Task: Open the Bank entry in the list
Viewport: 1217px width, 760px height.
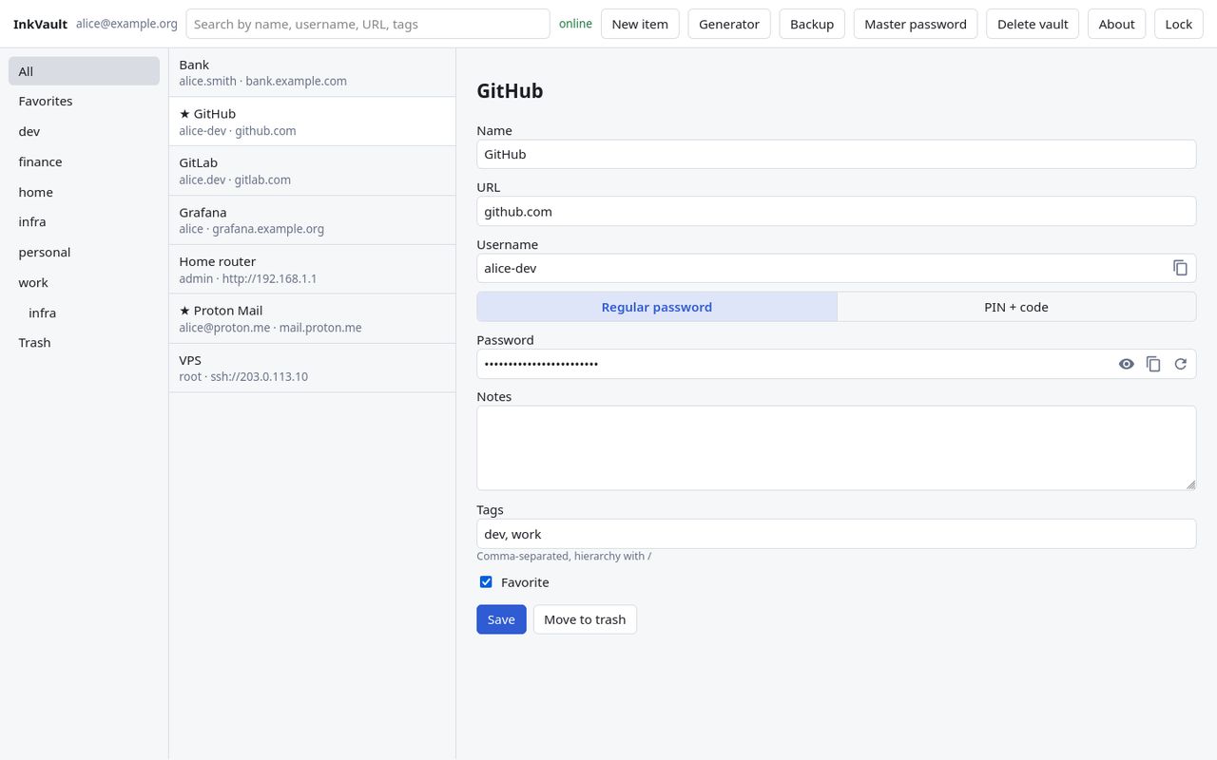Action: coord(312,72)
